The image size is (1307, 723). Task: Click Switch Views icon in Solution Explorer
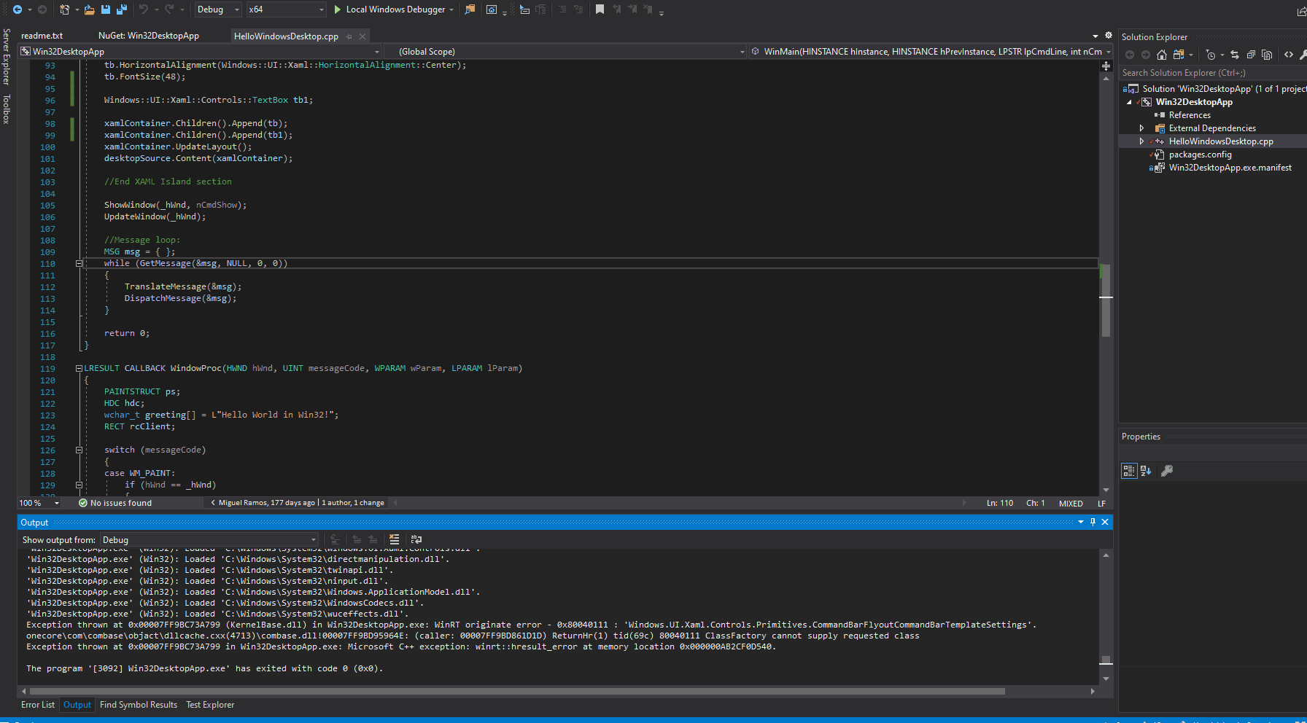(x=1178, y=55)
